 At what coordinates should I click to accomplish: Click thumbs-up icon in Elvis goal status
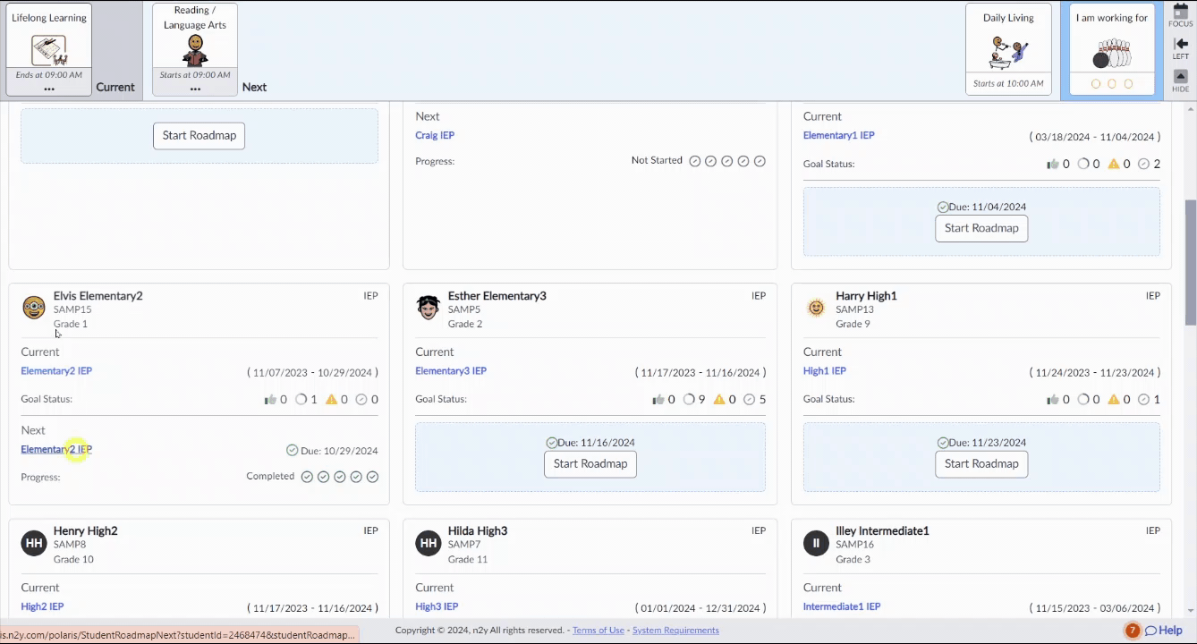(270, 400)
